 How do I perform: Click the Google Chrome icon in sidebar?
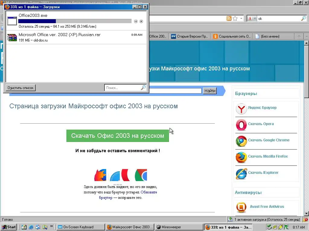241,141
